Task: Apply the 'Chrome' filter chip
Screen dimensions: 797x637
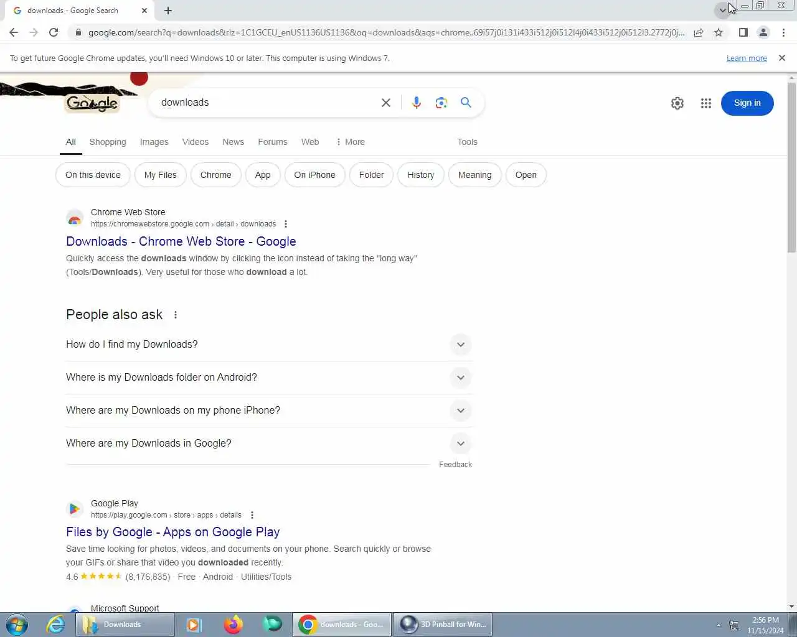Action: click(x=216, y=175)
